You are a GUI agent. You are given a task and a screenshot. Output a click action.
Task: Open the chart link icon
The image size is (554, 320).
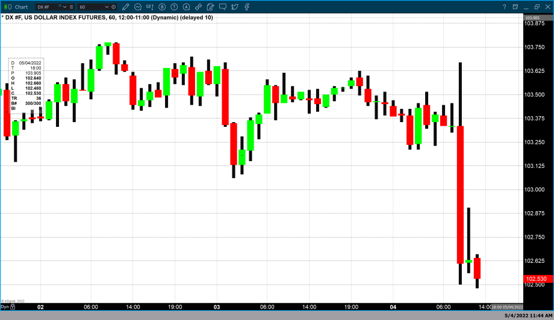tap(197, 7)
